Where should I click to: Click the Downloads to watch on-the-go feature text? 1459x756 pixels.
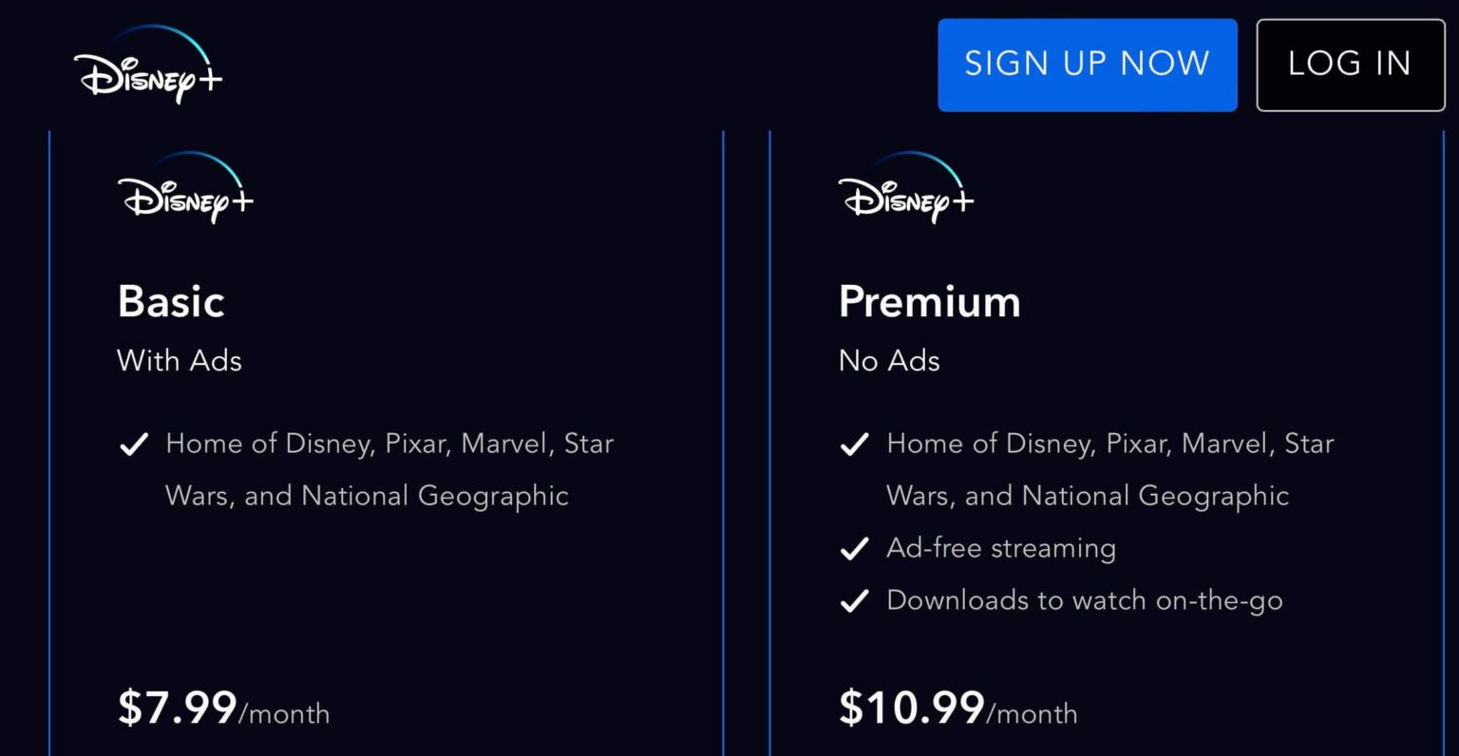point(1084,599)
